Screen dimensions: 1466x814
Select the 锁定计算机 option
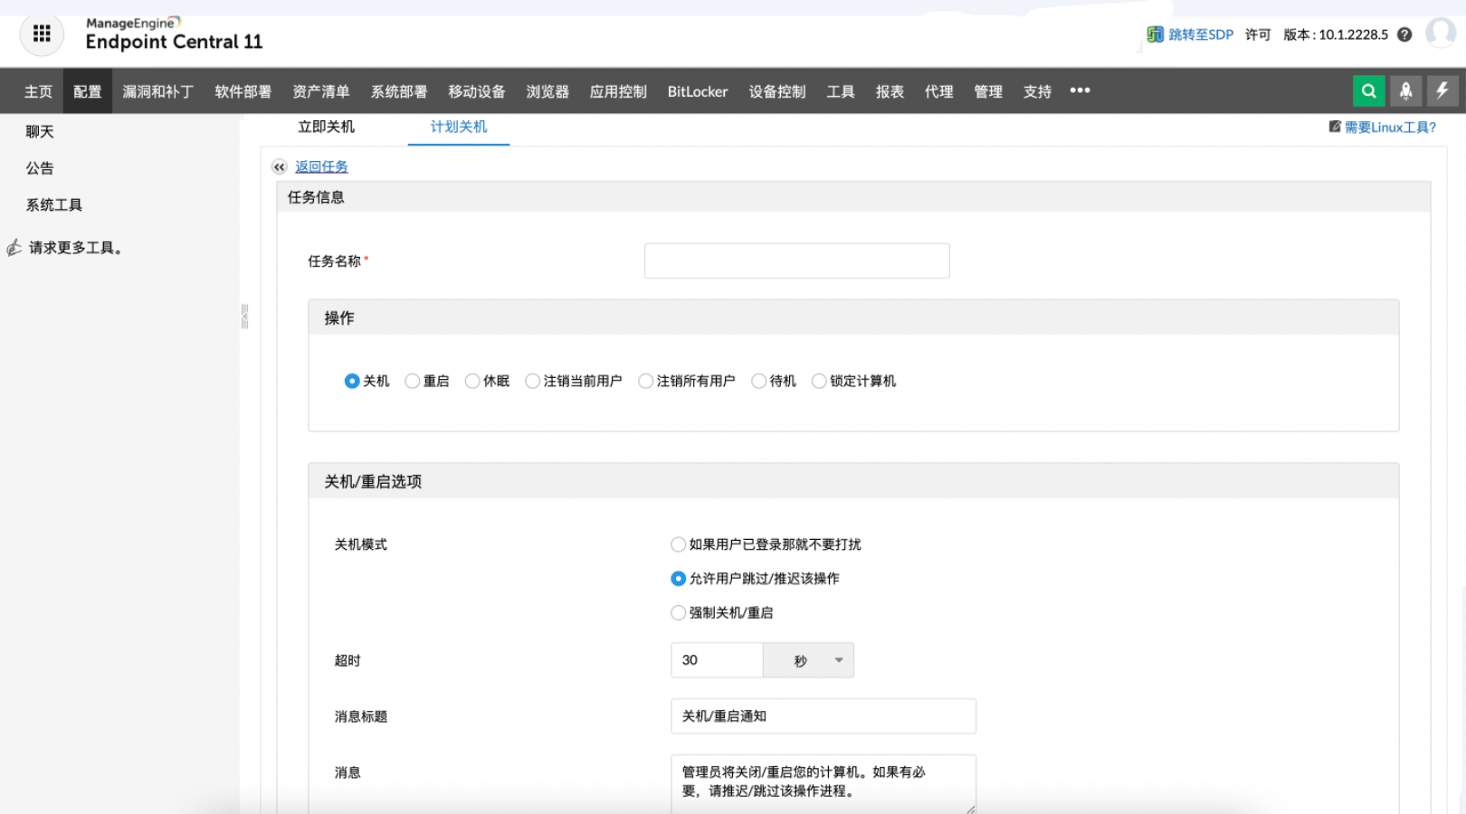click(x=819, y=381)
